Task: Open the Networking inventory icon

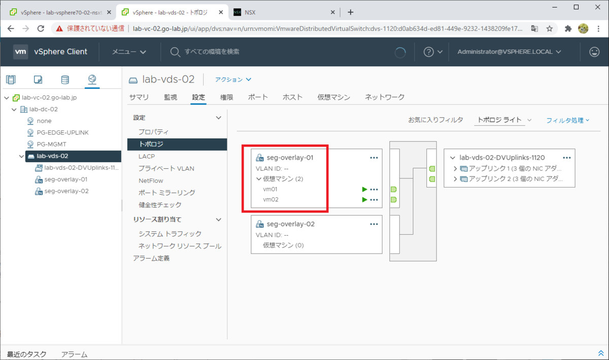Action: 92,79
